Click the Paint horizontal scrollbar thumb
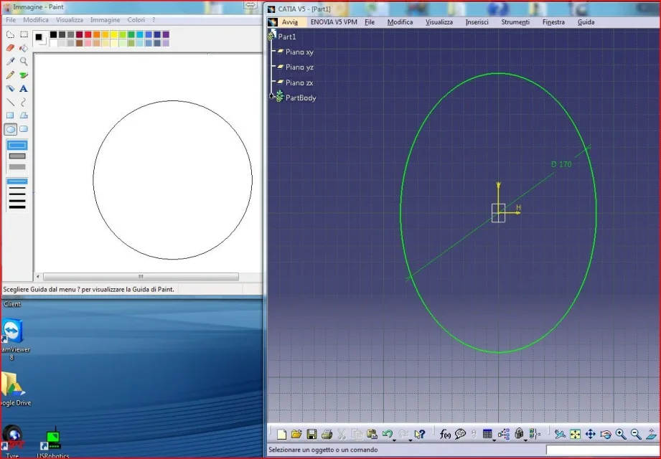This screenshot has width=661, height=459. coord(141,277)
